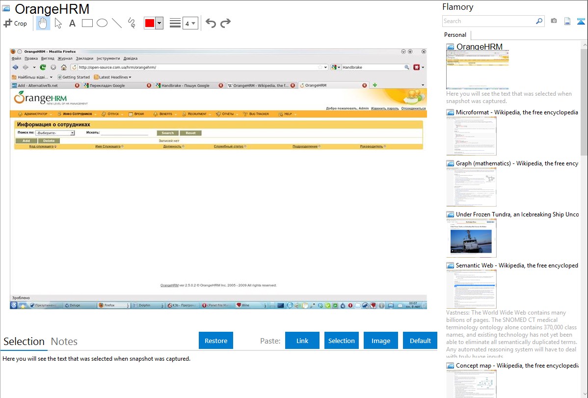Choose the arrow pointer tool

58,23
